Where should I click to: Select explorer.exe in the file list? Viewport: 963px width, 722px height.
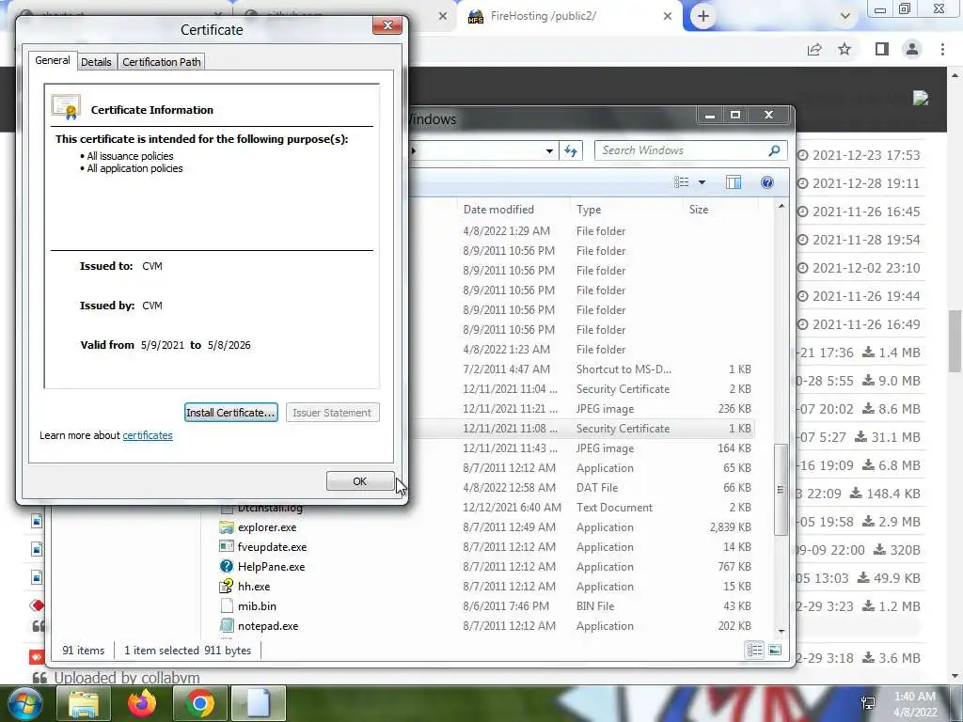click(x=485, y=527)
